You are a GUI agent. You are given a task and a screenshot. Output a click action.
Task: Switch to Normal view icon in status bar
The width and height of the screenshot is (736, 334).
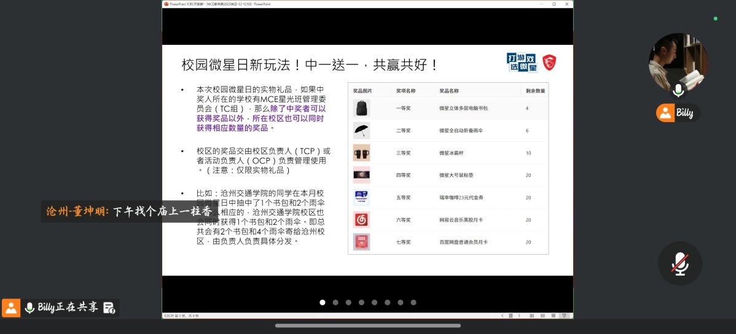(x=532, y=316)
